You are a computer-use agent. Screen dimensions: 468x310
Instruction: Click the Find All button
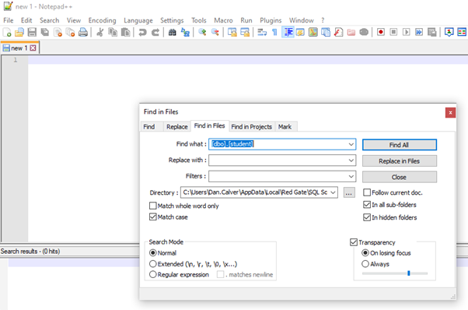[400, 145]
